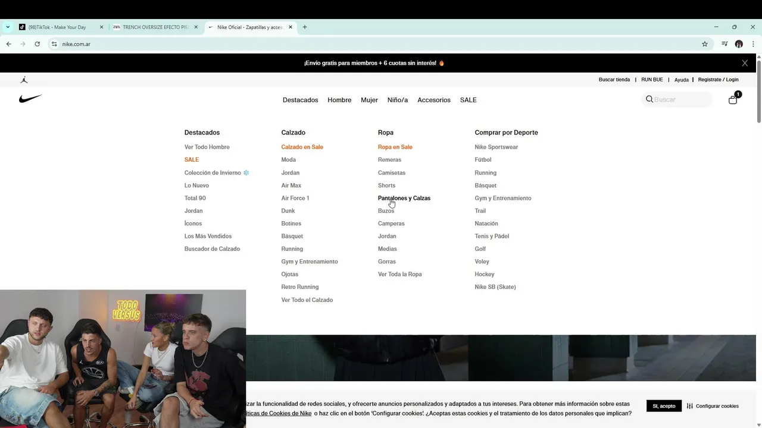Open Dunk footwear link
762x428 pixels.
[288, 211]
